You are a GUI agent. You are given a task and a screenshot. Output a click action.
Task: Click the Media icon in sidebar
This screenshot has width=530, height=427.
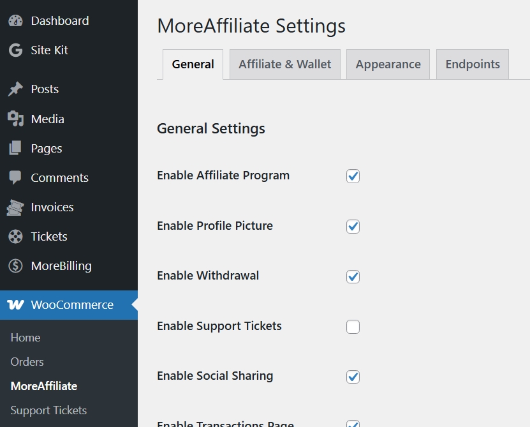[15, 119]
